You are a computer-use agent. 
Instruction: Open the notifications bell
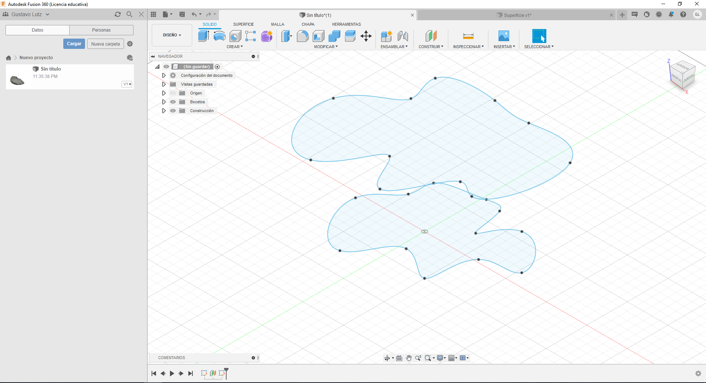[671, 14]
